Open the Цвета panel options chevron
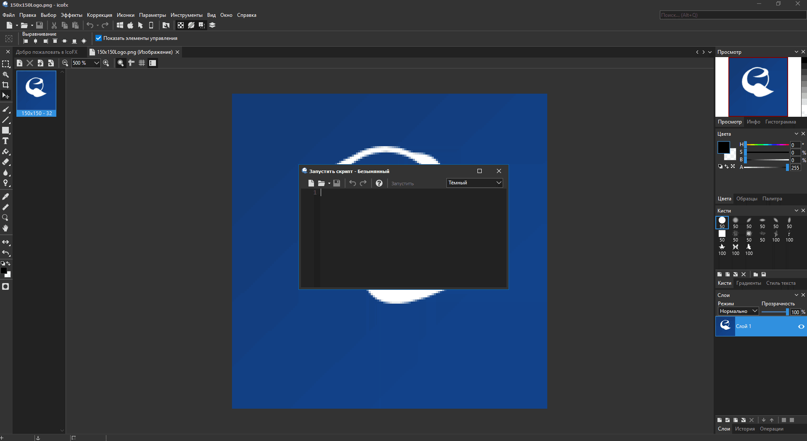Viewport: 807px width, 441px height. click(796, 134)
